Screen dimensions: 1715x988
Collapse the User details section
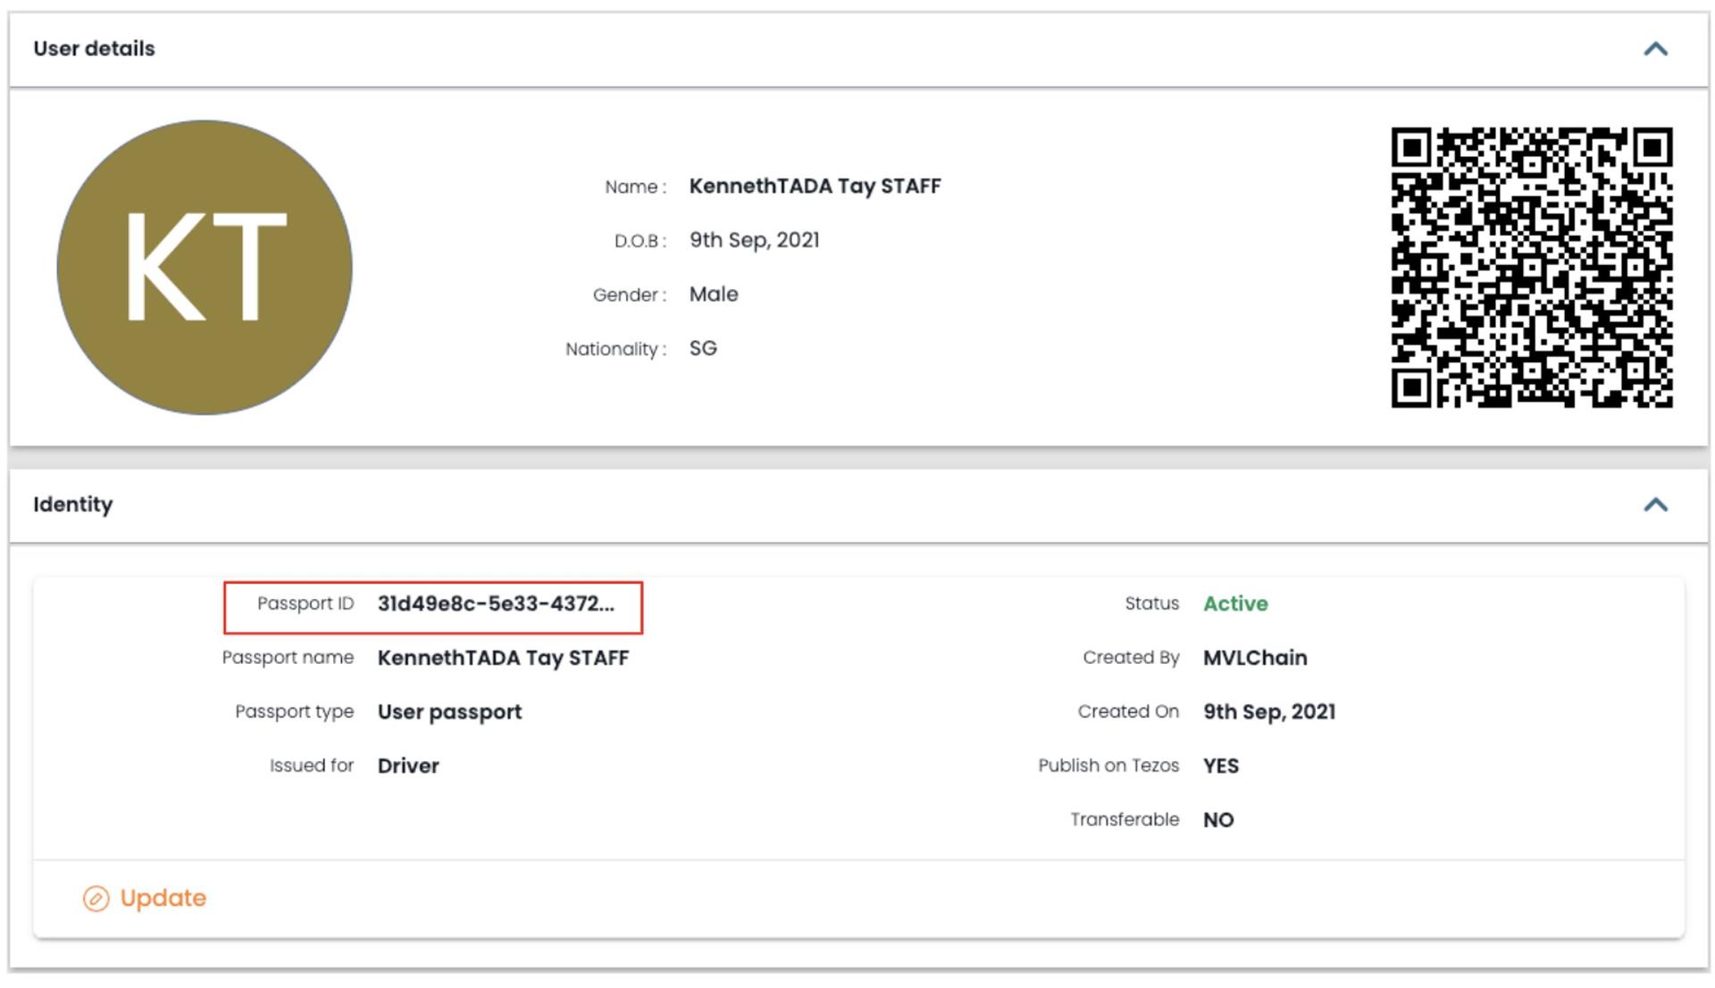1655,49
